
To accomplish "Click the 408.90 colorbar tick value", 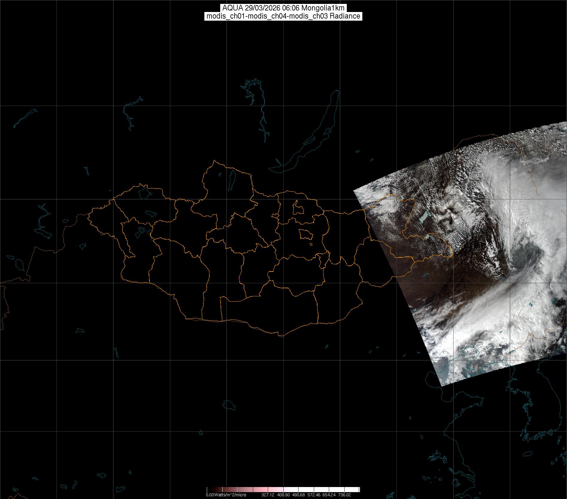I will 283,495.
